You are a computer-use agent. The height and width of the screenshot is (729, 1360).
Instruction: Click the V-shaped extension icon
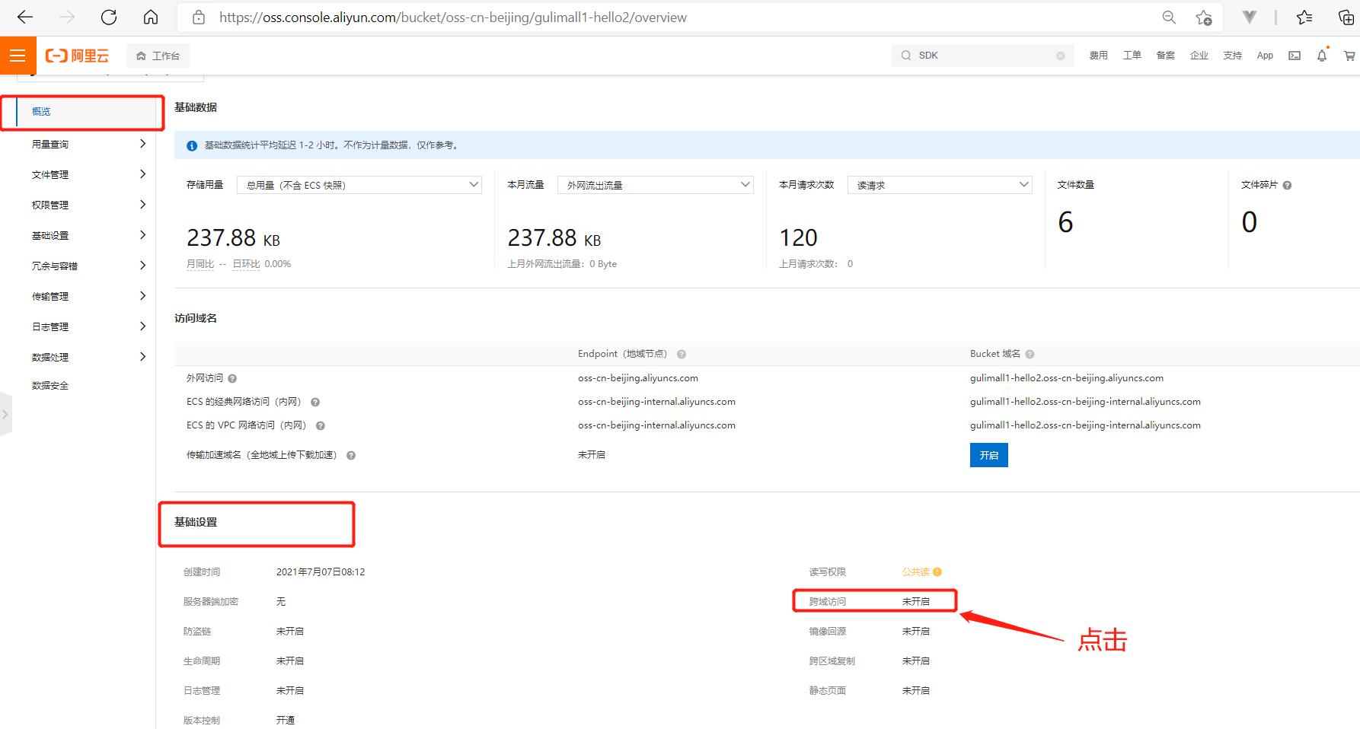tap(1250, 17)
